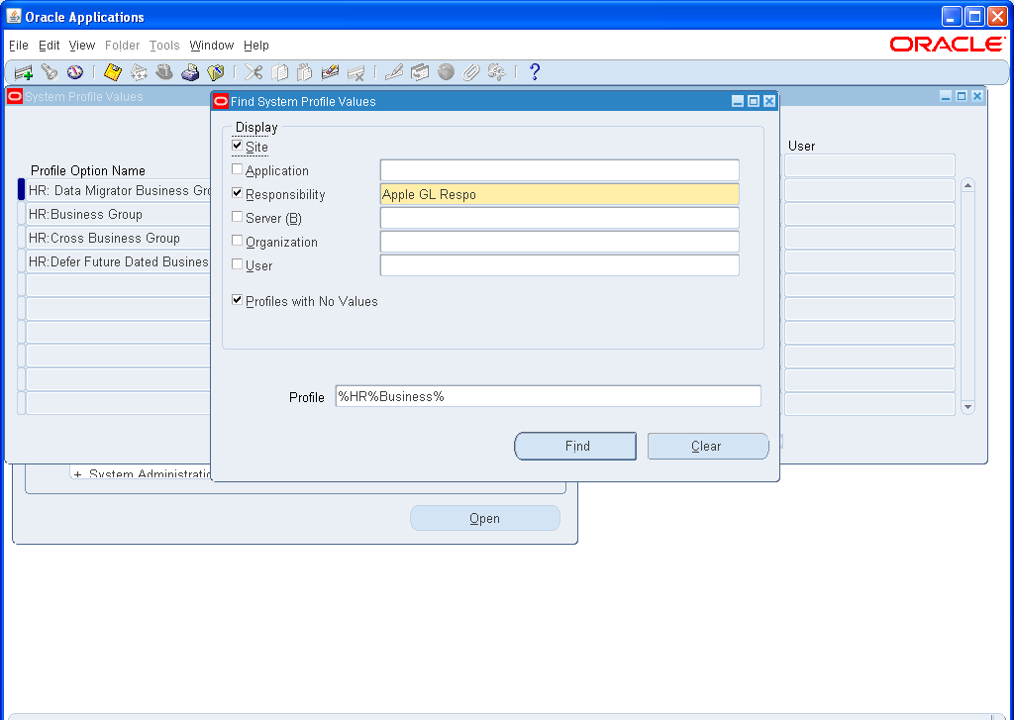Click the Translations globe toolbar icon
The width and height of the screenshot is (1014, 720).
click(x=446, y=71)
